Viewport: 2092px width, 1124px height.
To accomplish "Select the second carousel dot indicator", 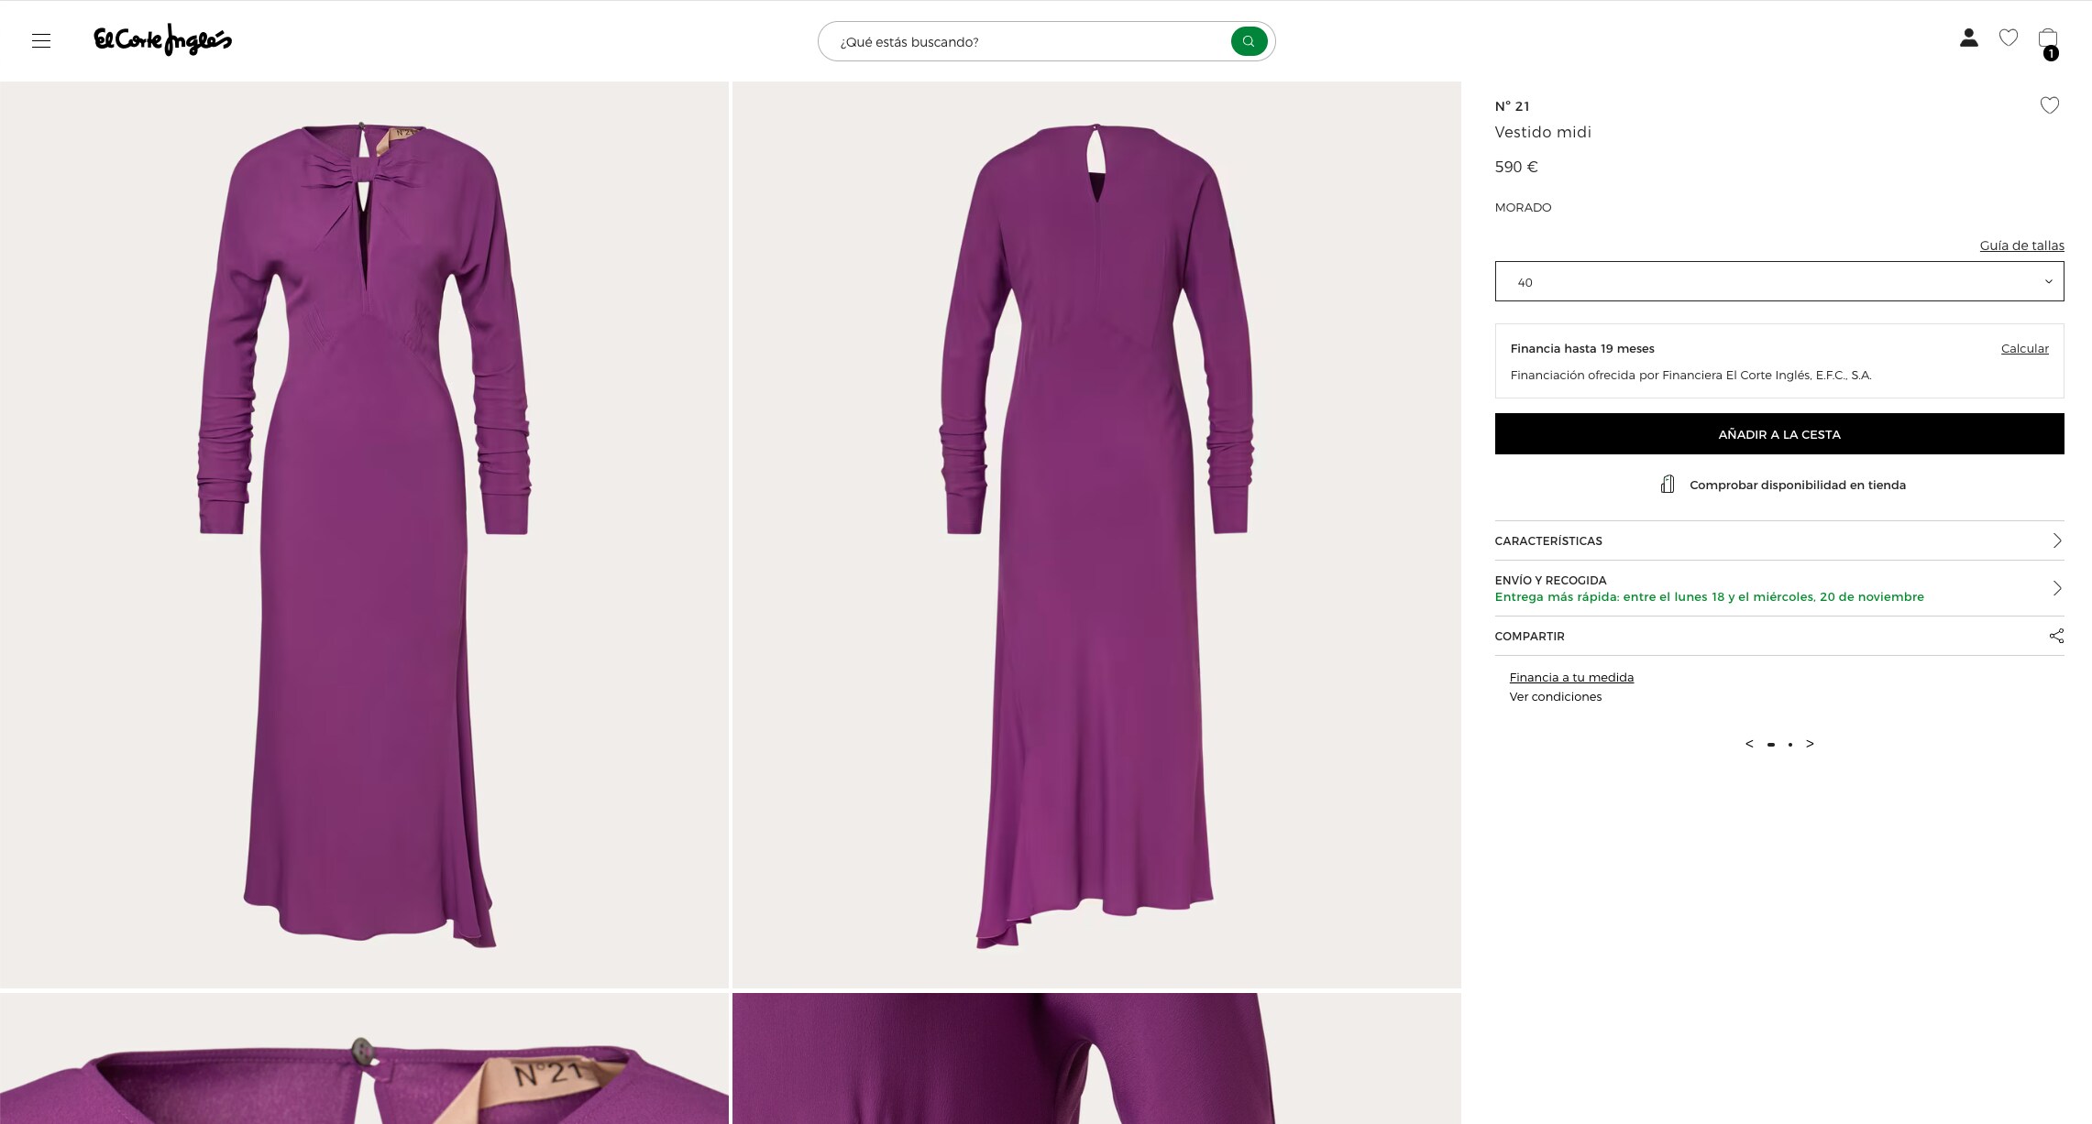I will pyautogui.click(x=1790, y=745).
